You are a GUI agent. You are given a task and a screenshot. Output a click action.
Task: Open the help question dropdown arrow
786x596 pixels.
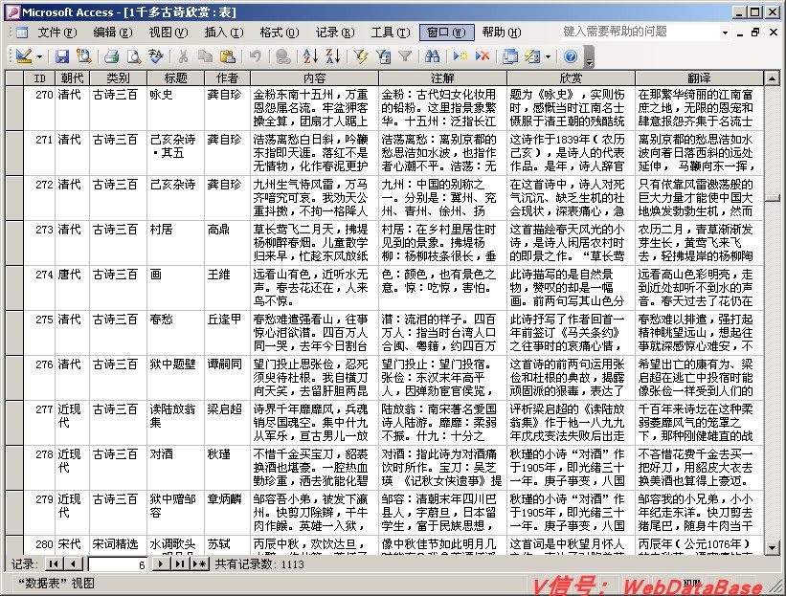tap(725, 33)
